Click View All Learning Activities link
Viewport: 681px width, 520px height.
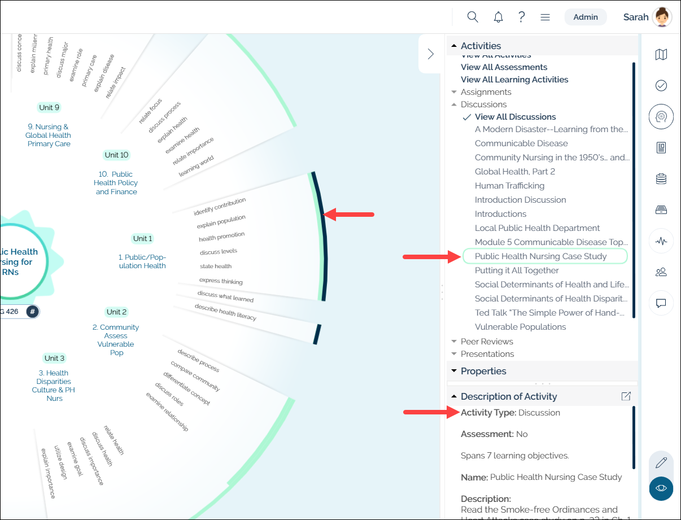point(514,80)
